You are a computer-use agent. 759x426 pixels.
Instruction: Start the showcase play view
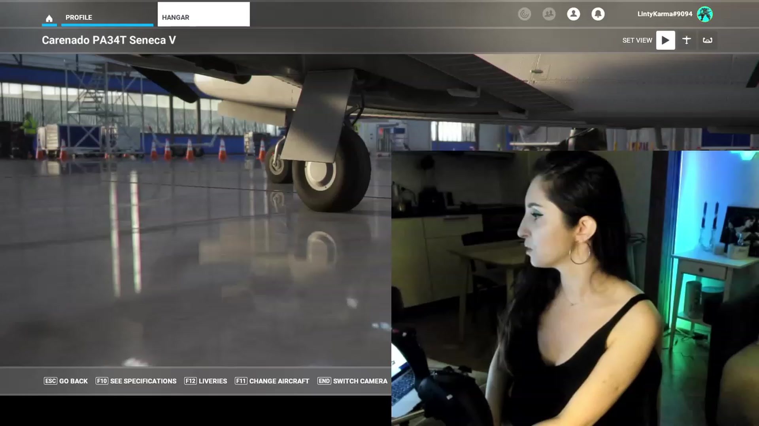(x=666, y=40)
